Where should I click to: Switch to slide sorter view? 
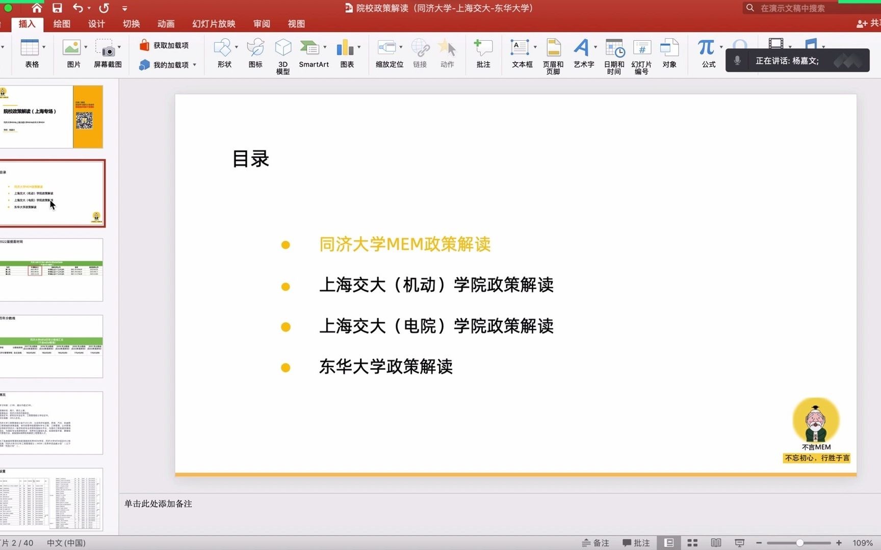point(692,543)
